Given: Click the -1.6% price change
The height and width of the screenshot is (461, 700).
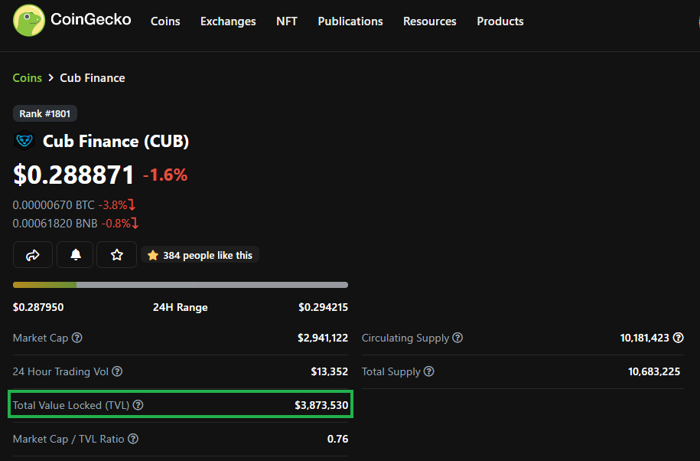Looking at the screenshot, I should [165, 175].
